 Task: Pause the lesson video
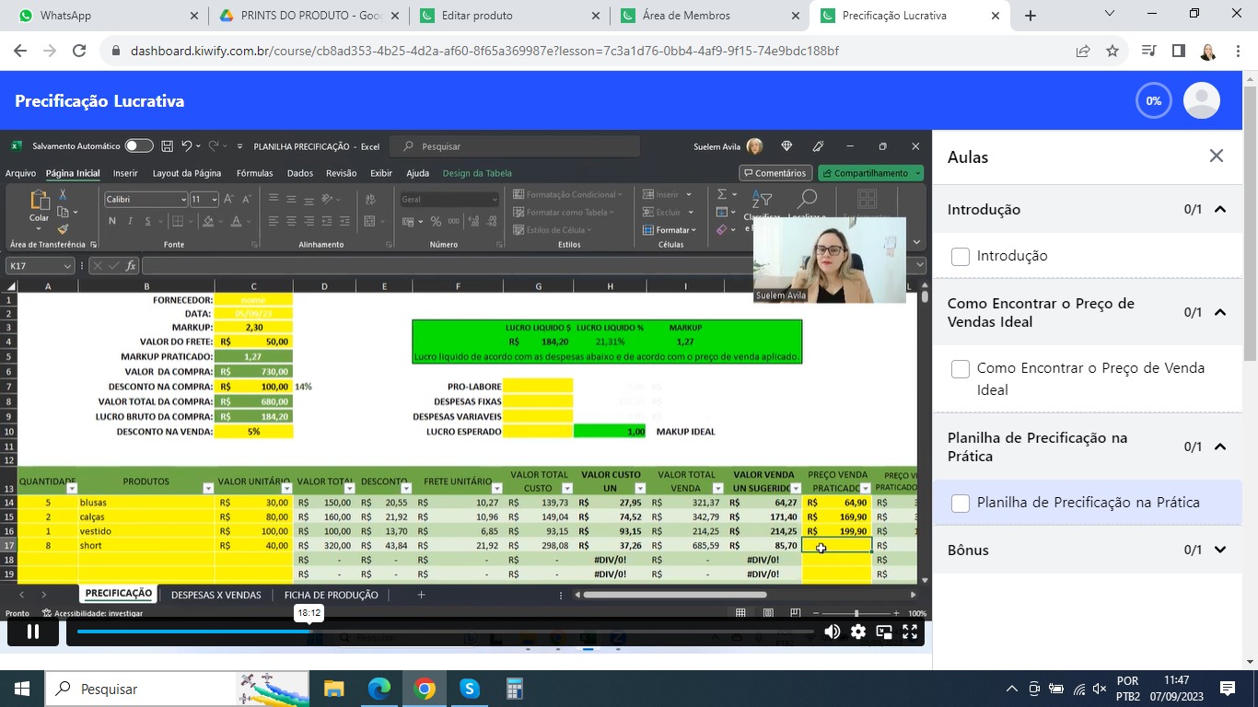click(32, 632)
